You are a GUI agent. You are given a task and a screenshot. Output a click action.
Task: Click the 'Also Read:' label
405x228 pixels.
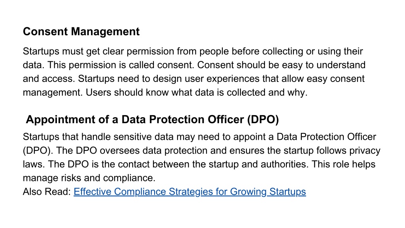(47, 192)
